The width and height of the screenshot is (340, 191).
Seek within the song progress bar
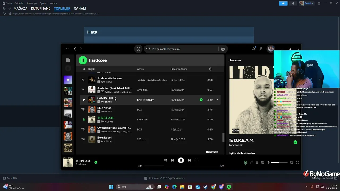(x=181, y=166)
